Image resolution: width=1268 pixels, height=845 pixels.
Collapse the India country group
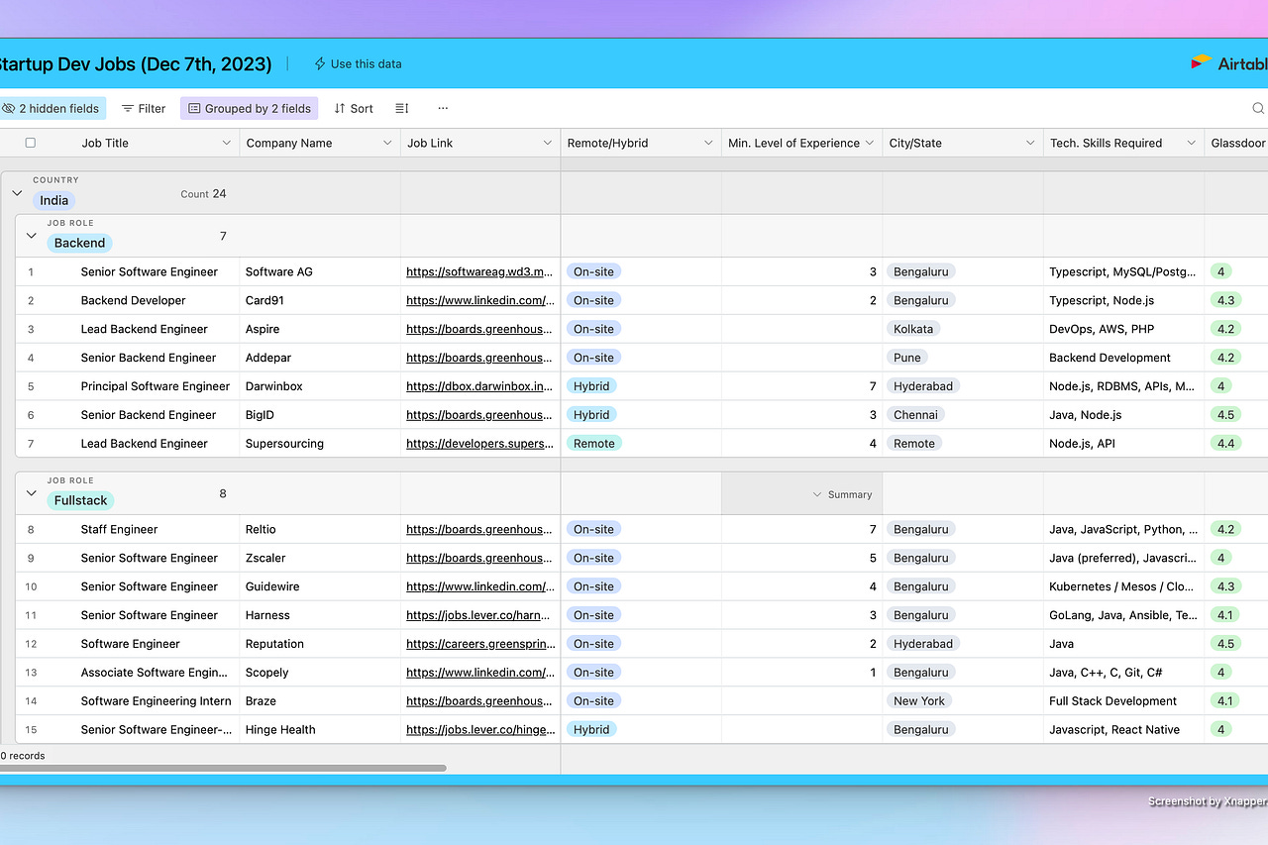point(17,193)
